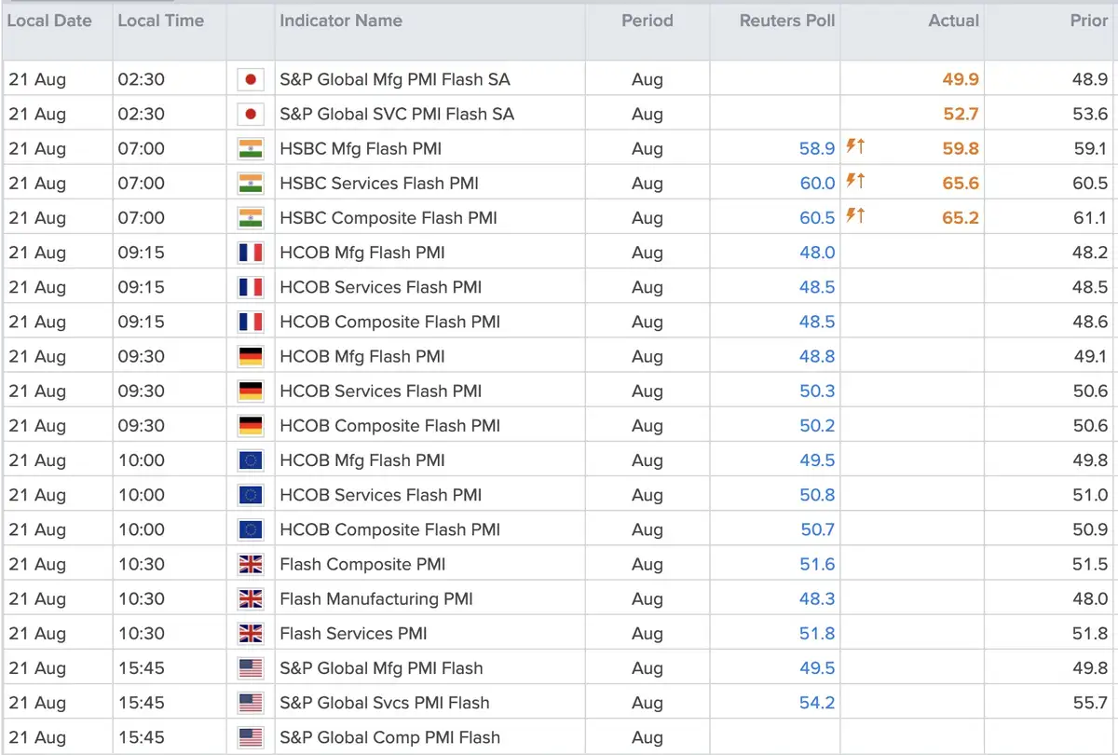Open the S&P Global Mfg PMI Flash indicator
The image size is (1118, 755).
click(381, 667)
